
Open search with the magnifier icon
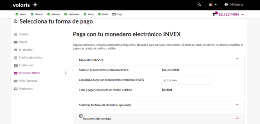199,5
